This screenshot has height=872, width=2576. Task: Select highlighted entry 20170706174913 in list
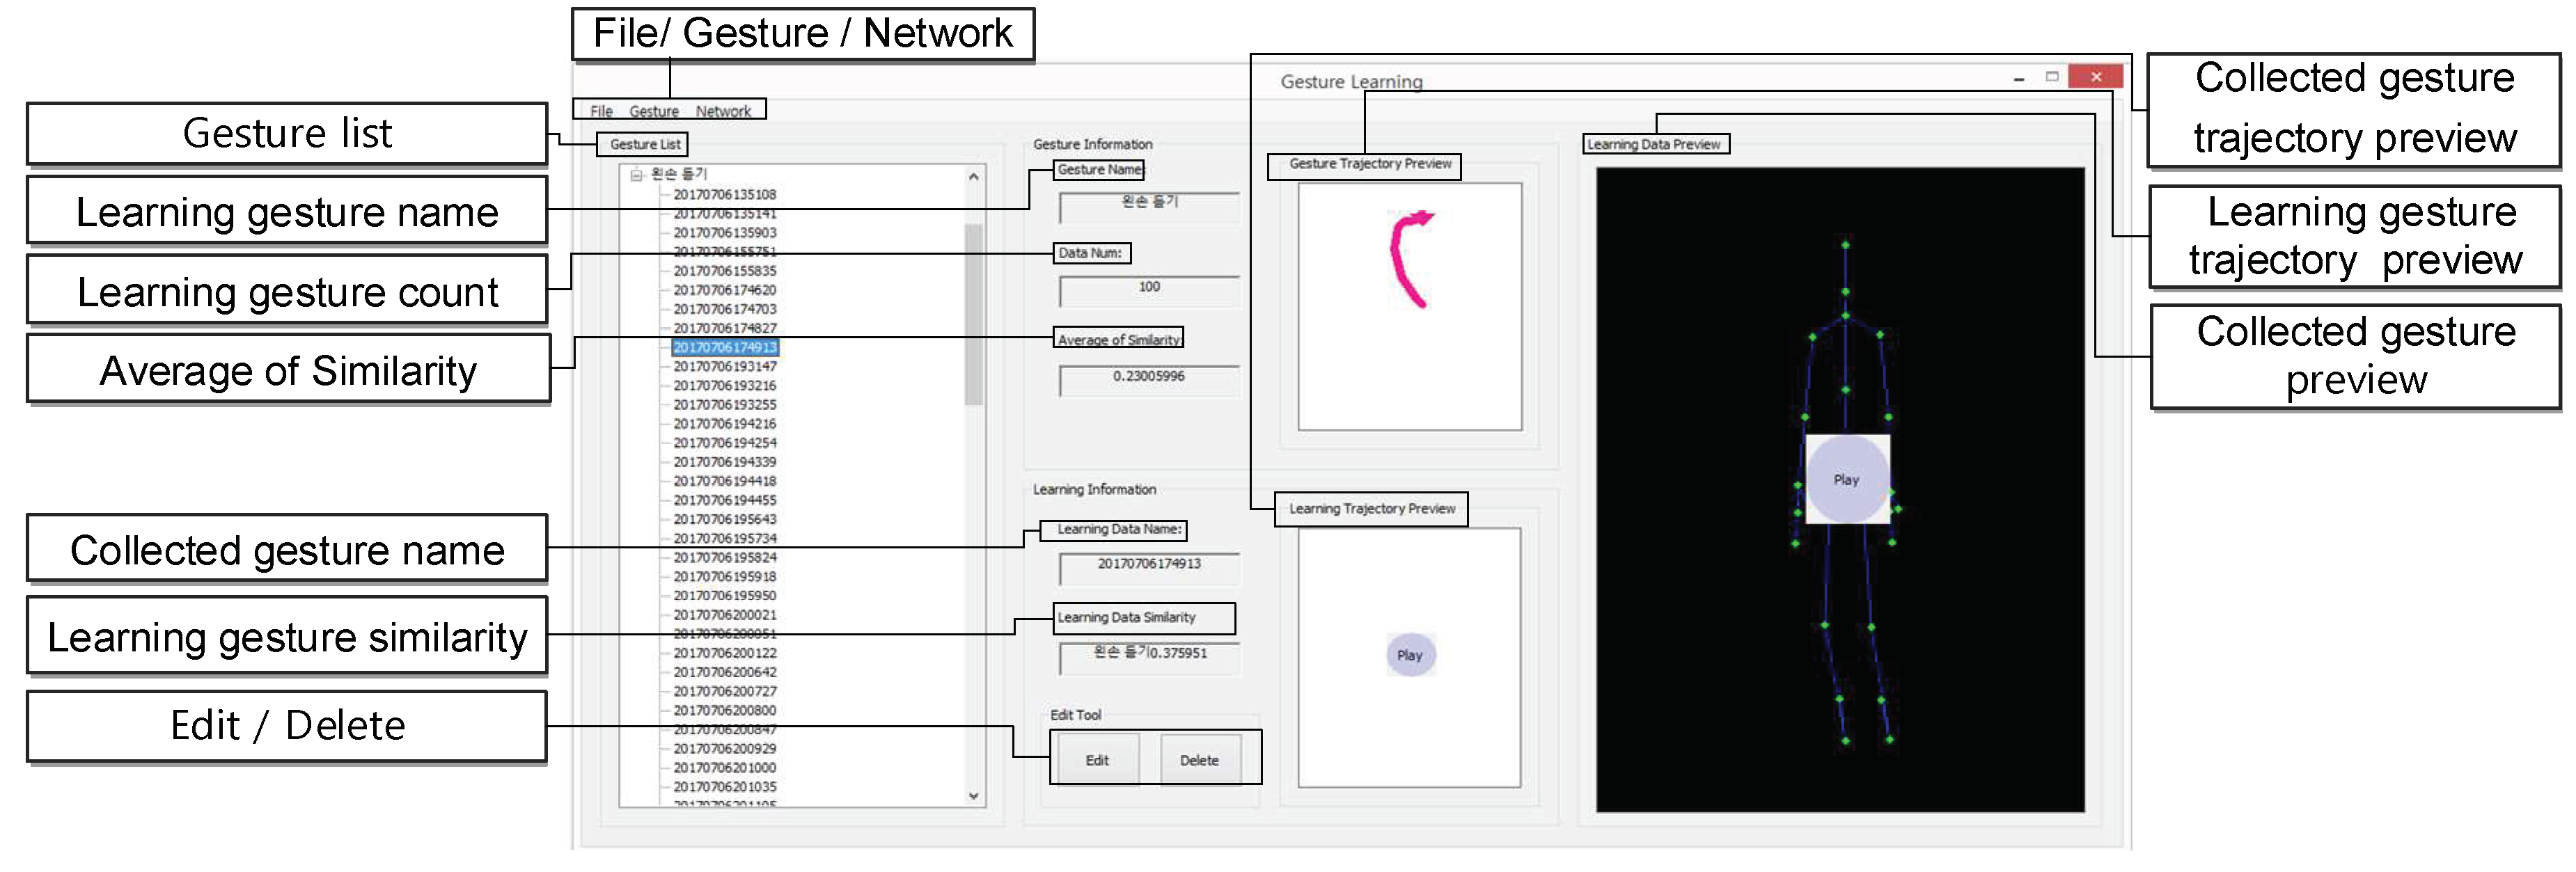[724, 347]
